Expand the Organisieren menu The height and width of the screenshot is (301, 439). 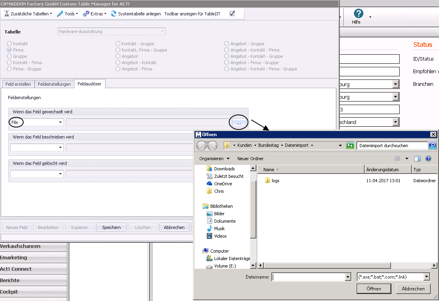(x=215, y=159)
